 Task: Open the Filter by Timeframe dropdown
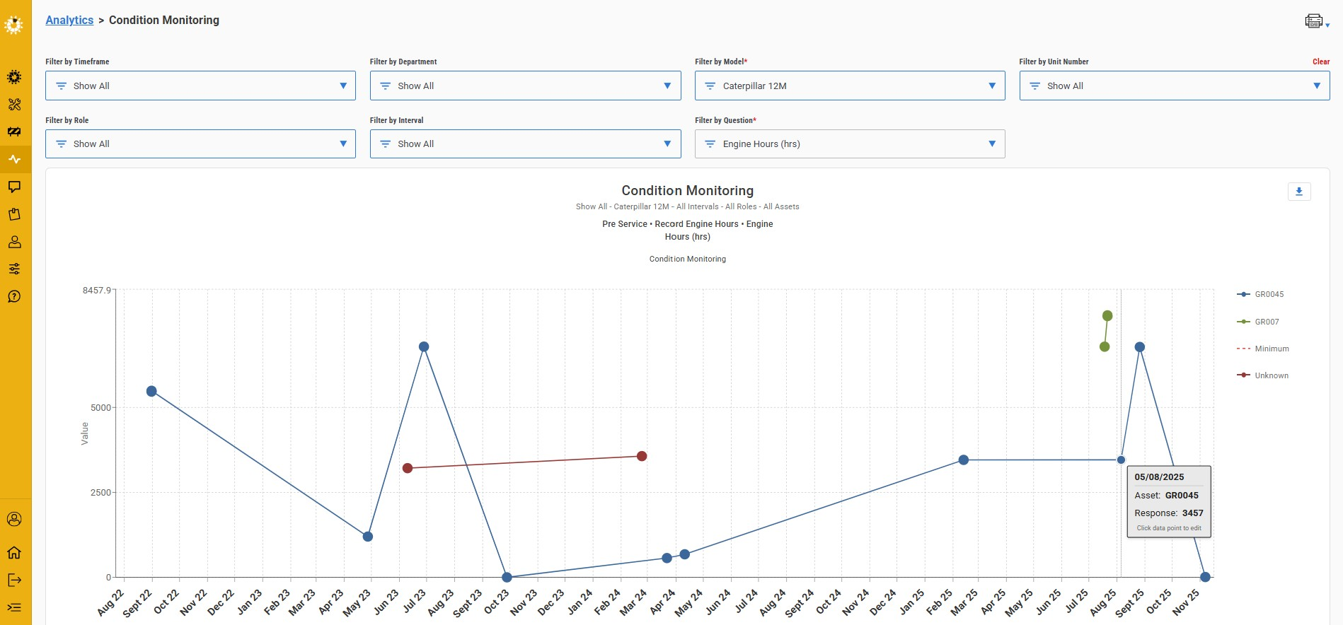(x=200, y=86)
